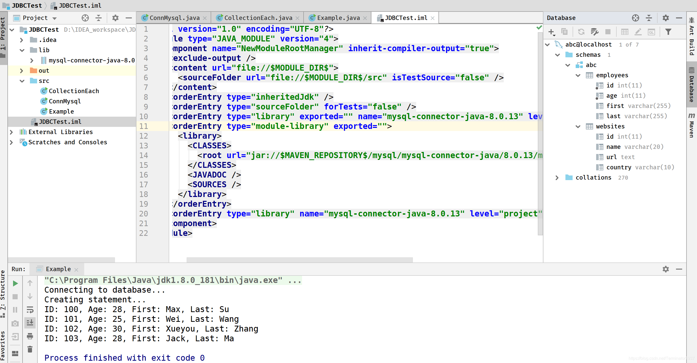
Task: Select ConnMysql class in project tree
Action: 65,101
